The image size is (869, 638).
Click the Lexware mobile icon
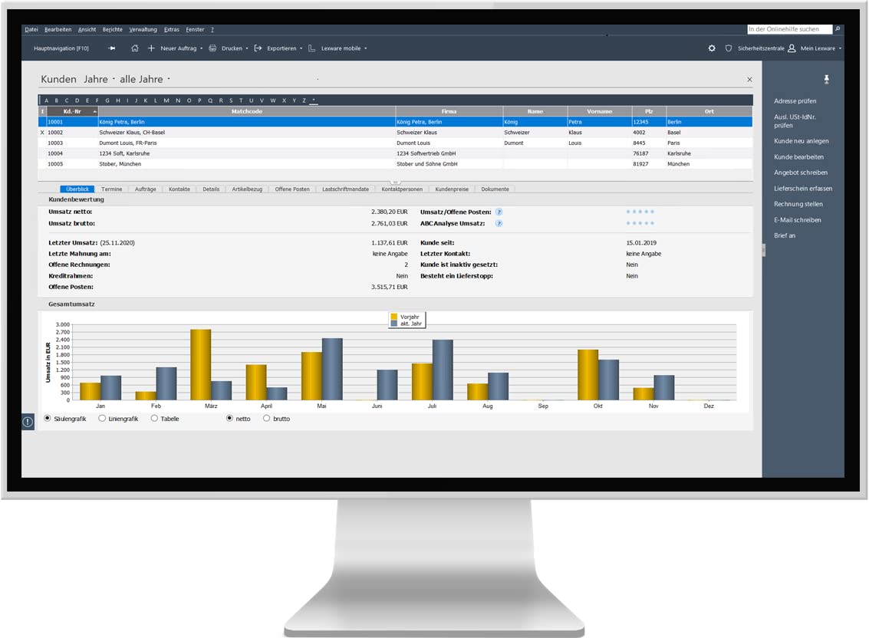pyautogui.click(x=311, y=48)
